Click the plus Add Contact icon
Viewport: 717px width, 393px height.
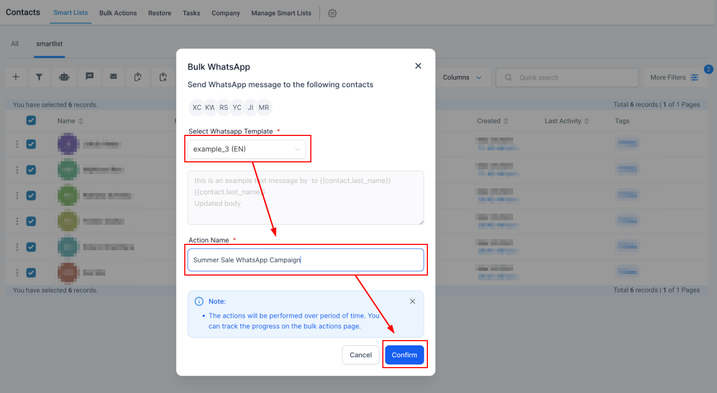click(x=16, y=77)
